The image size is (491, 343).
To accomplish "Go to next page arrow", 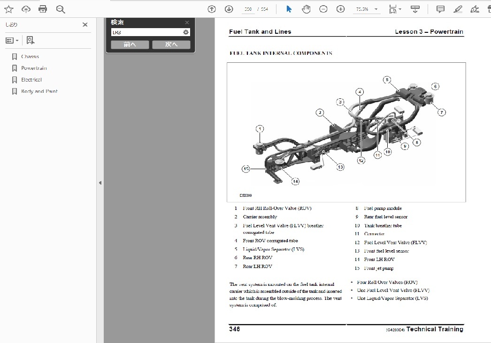I will point(229,9).
